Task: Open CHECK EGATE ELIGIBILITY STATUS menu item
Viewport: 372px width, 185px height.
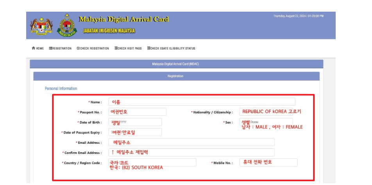Action: click(171, 48)
